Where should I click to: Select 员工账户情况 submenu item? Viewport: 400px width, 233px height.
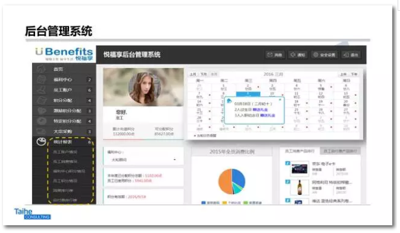(x=65, y=152)
